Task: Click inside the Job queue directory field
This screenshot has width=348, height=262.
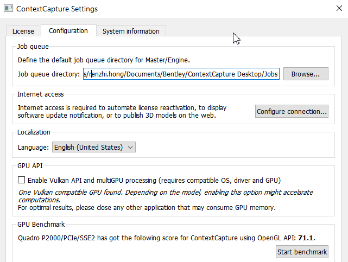Action: [x=181, y=74]
